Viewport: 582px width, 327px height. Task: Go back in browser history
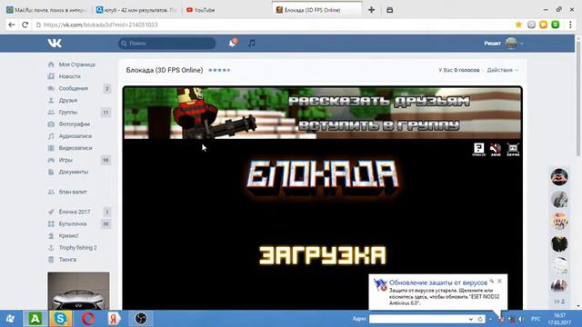pyautogui.click(x=12, y=25)
